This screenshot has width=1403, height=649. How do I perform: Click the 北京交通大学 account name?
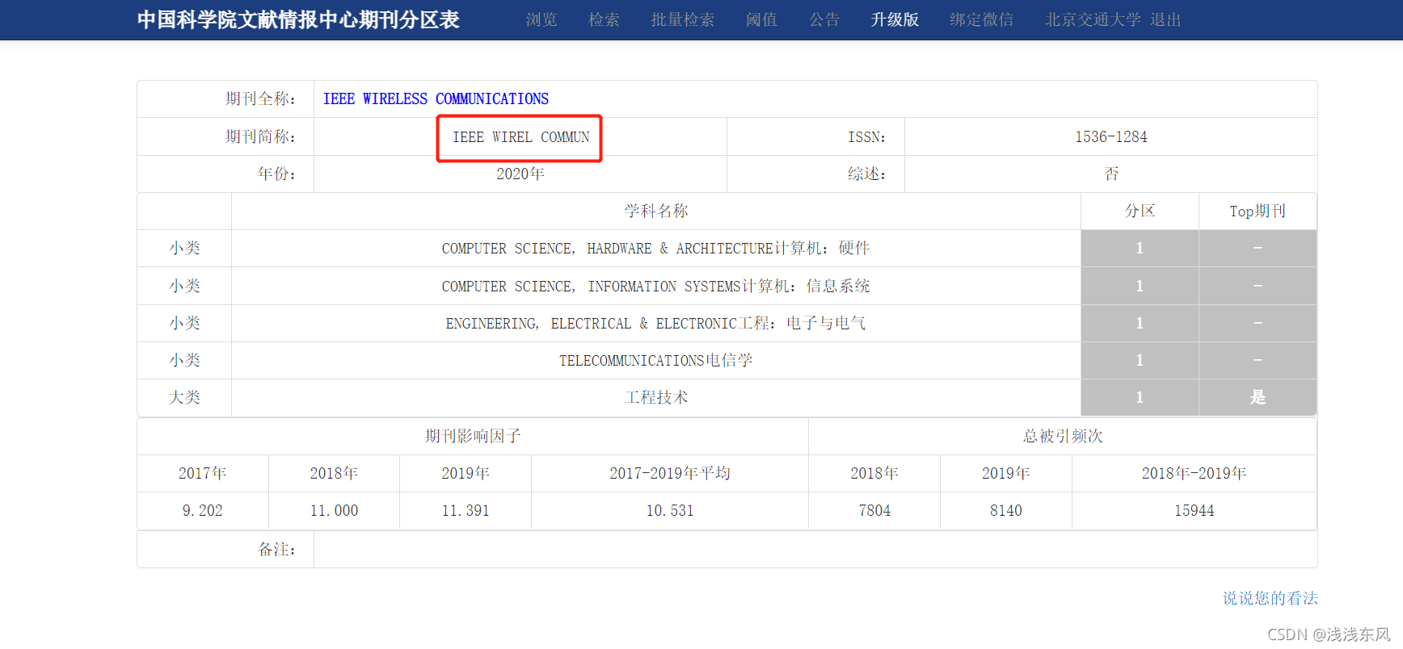coord(1093,19)
